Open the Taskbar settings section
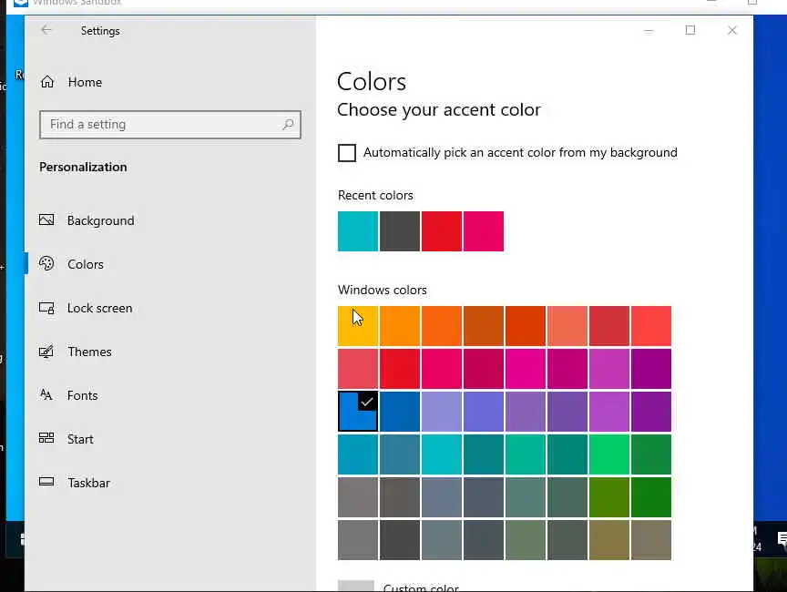Viewport: 787px width, 592px height. (88, 483)
